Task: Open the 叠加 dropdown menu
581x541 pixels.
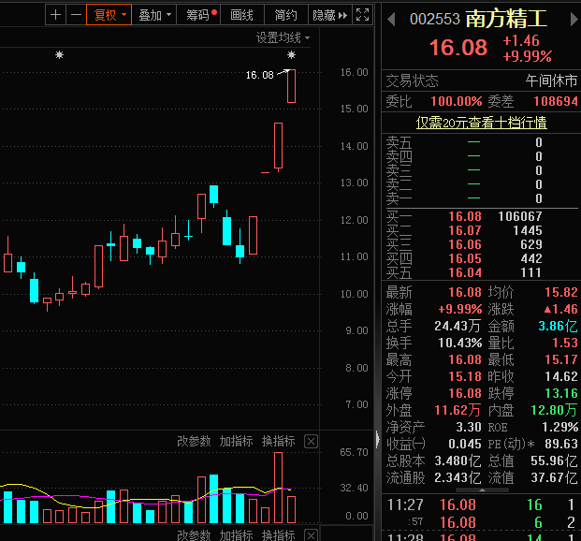Action: pyautogui.click(x=154, y=15)
